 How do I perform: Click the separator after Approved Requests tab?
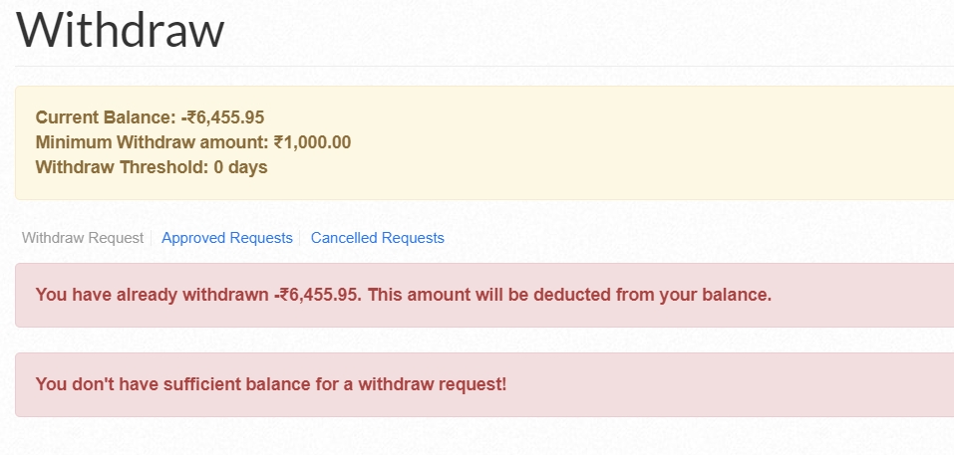tap(300, 238)
